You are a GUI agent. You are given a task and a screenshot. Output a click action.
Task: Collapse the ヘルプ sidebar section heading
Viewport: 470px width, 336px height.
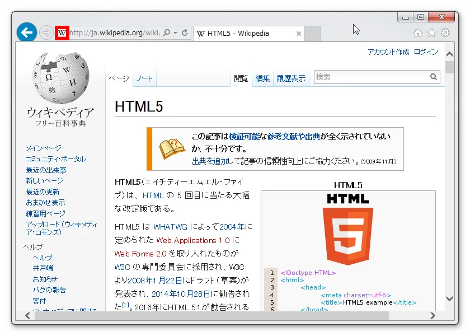(x=33, y=247)
